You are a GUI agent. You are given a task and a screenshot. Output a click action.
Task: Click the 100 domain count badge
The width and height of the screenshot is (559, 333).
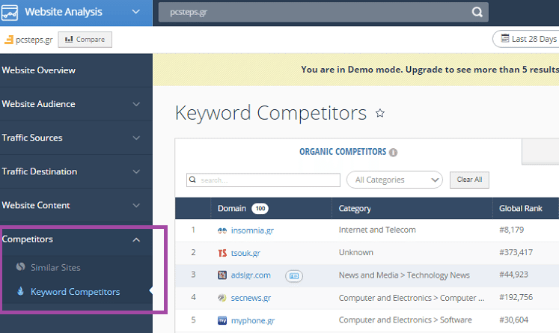260,208
